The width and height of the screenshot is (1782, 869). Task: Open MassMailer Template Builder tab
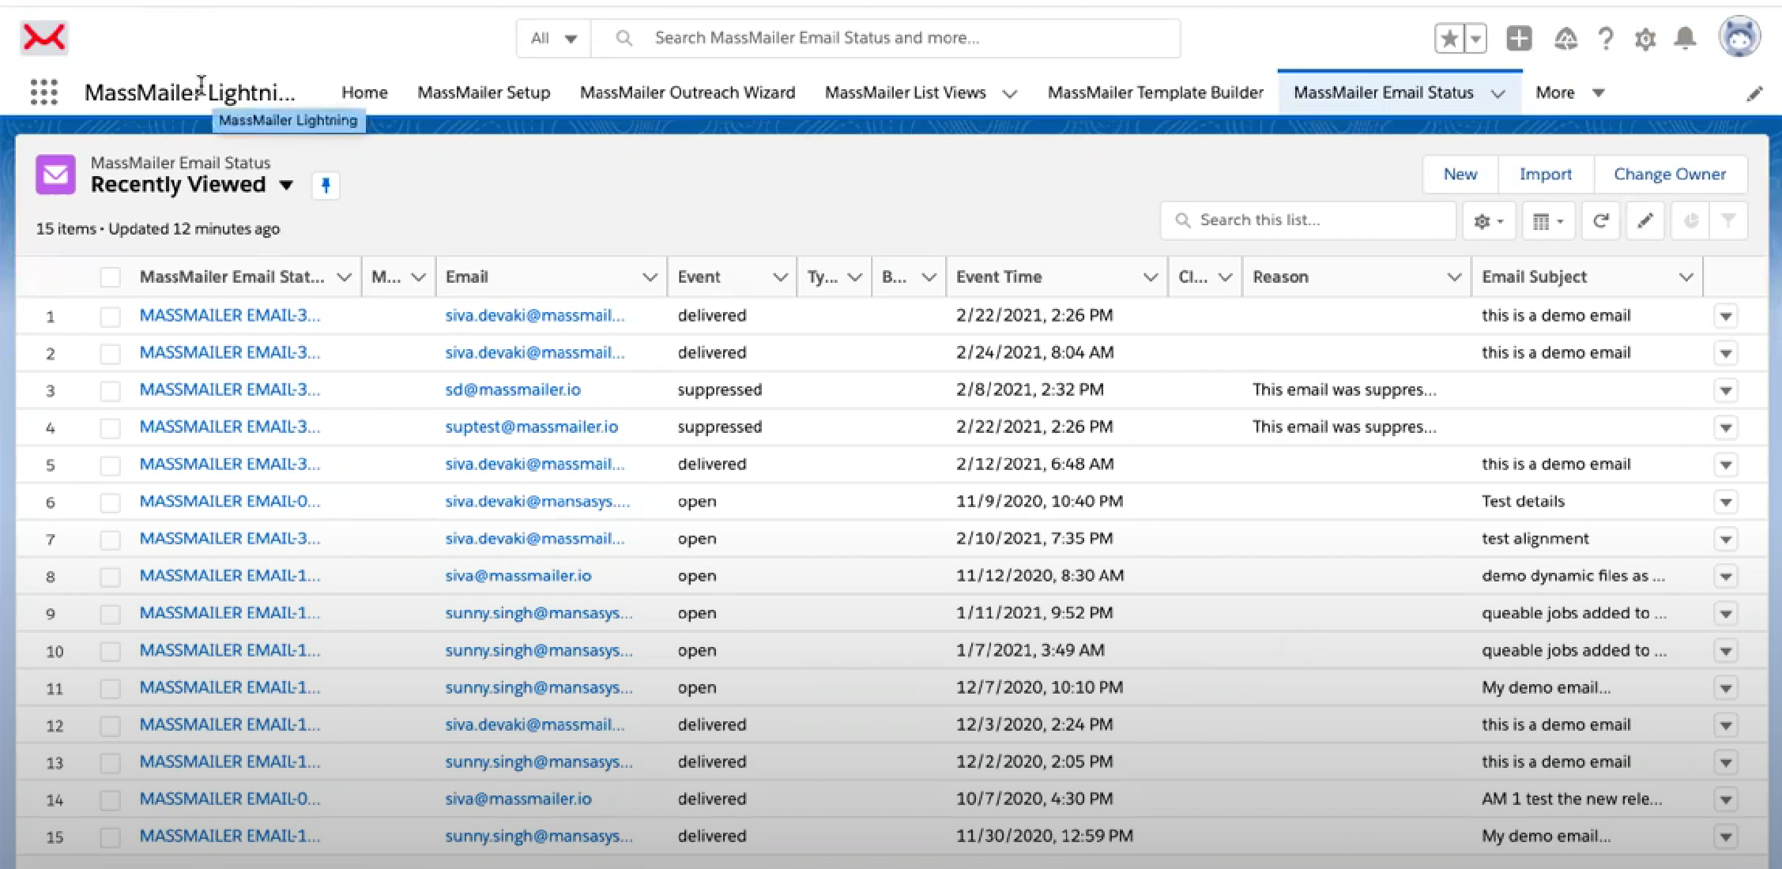point(1155,92)
